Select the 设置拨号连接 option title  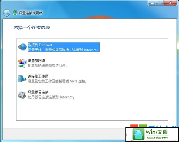pyautogui.click(x=38, y=92)
